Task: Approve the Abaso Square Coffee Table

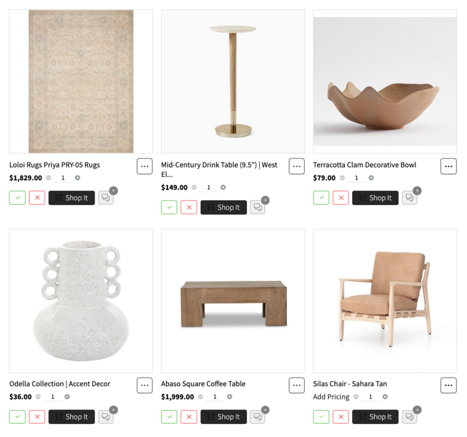Action: point(169,417)
